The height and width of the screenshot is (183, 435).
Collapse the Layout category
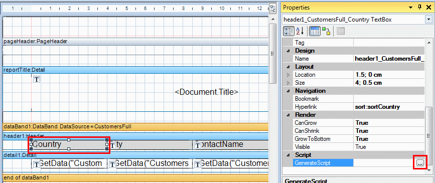point(288,67)
